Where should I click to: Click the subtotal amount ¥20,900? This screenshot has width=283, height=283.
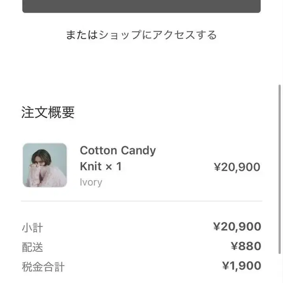237,227
